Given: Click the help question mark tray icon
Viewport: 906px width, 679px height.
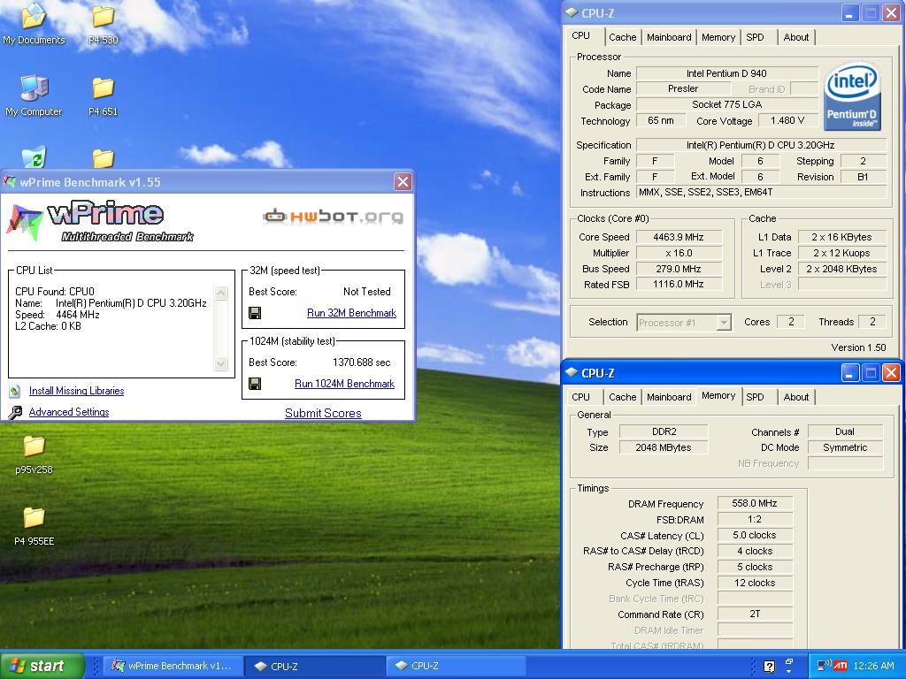Looking at the screenshot, I should coord(769,667).
